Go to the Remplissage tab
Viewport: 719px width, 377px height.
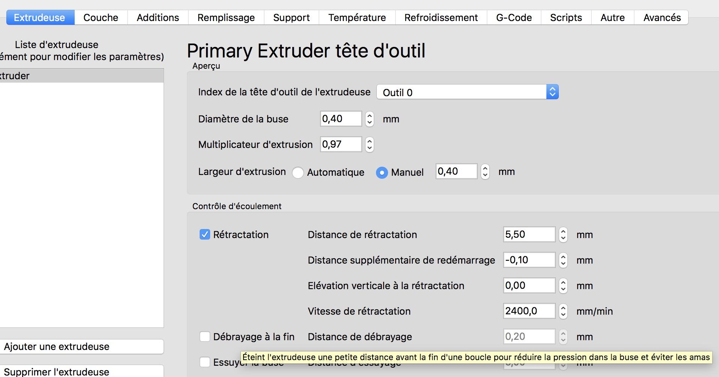pyautogui.click(x=226, y=18)
